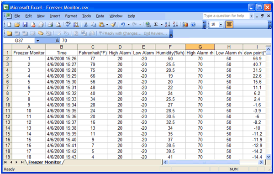Save the workbook with the floppy disk icon
This screenshot has width=274, height=174.
point(25,25)
